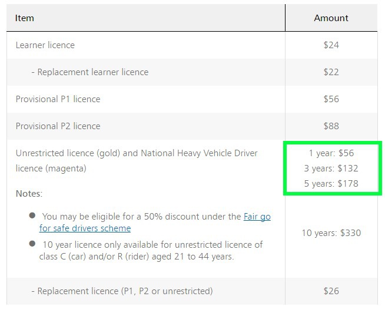Select the 5 years: $178 price
Screen dimensions: 385x310
coord(331,184)
